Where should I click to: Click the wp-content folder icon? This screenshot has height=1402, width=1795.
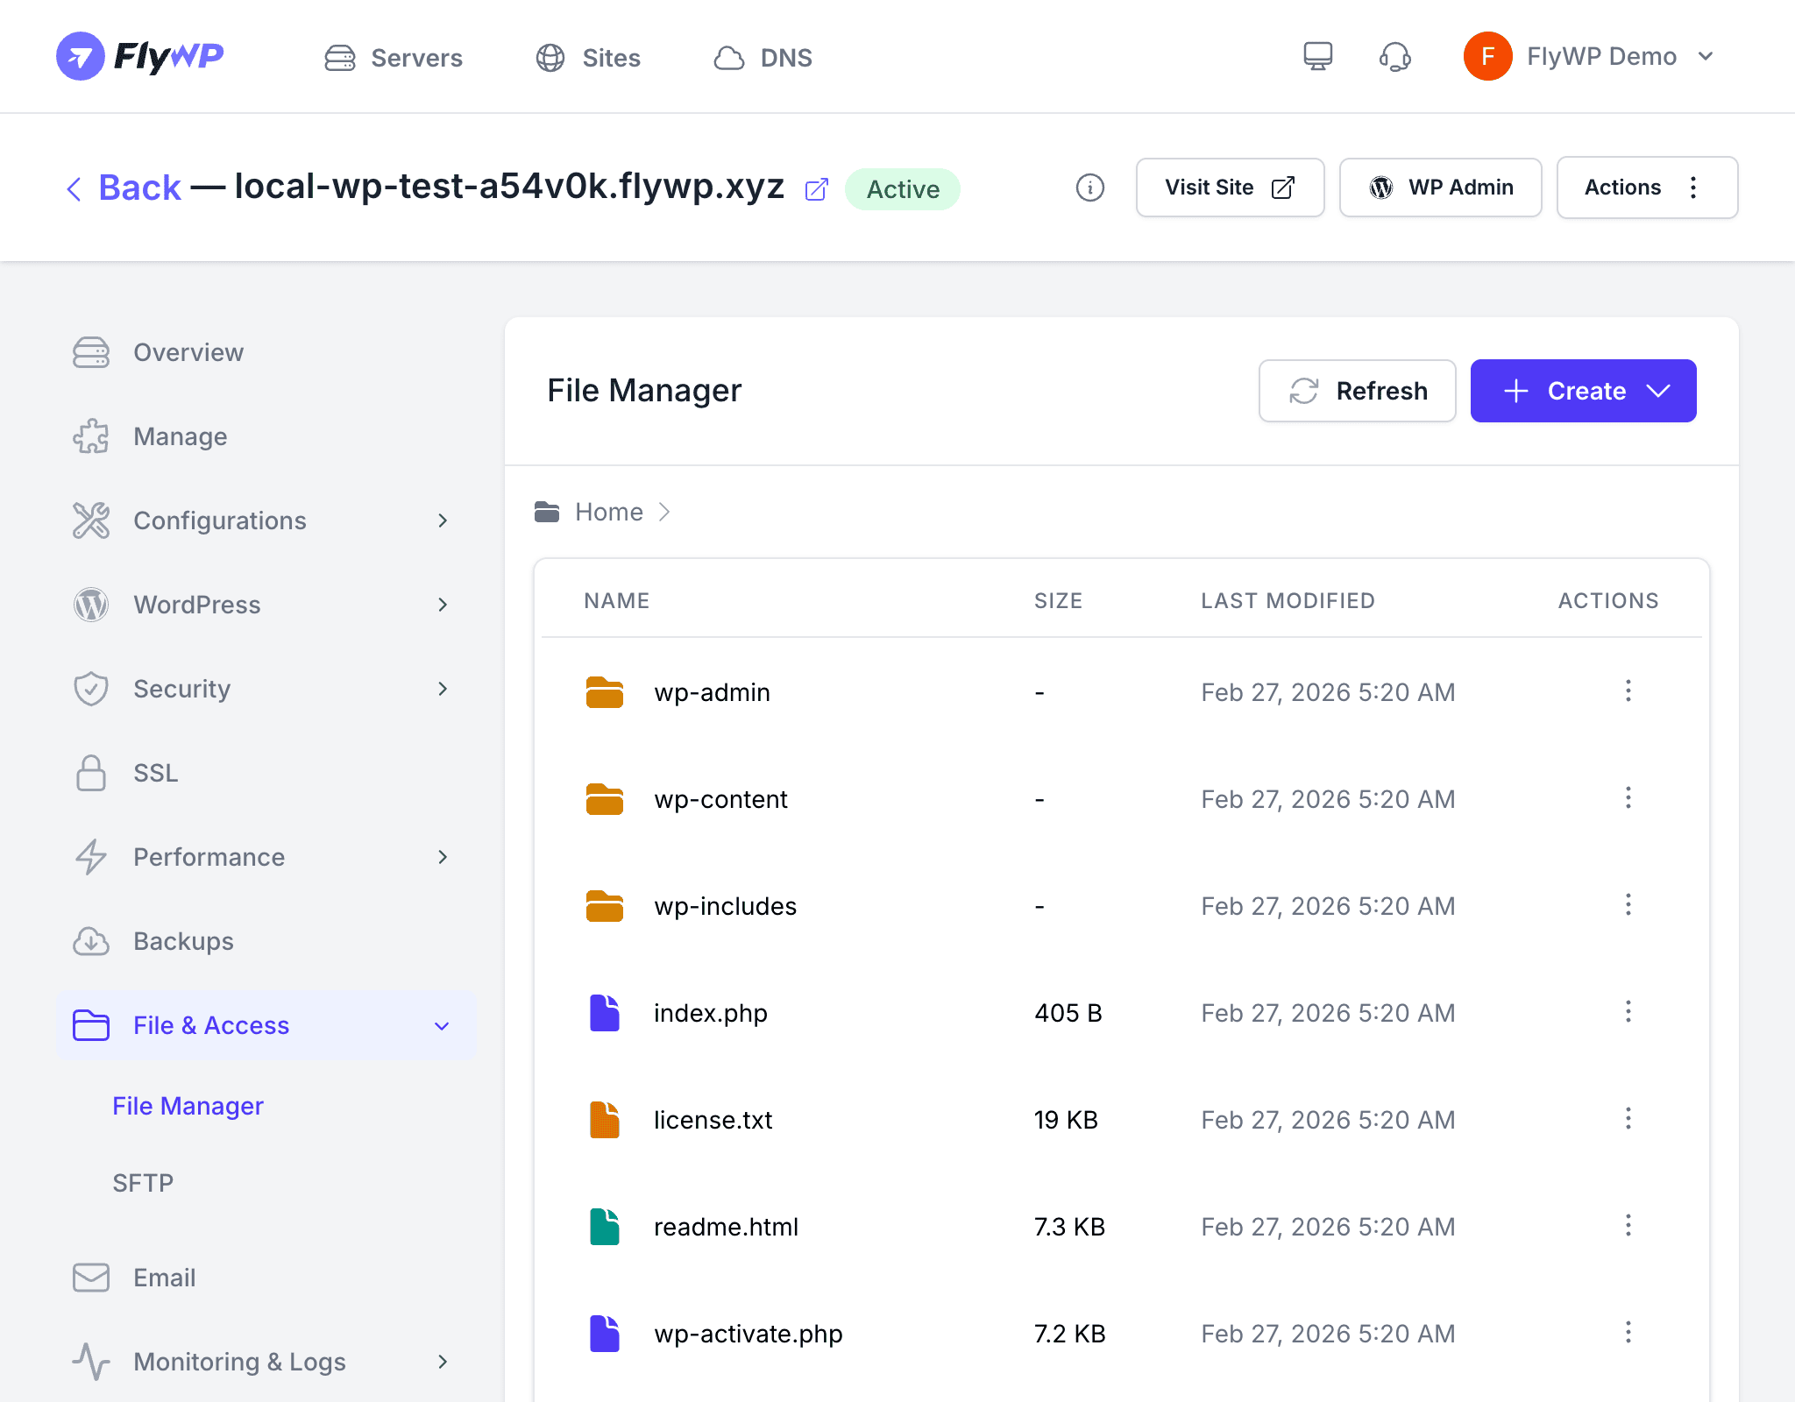click(604, 799)
